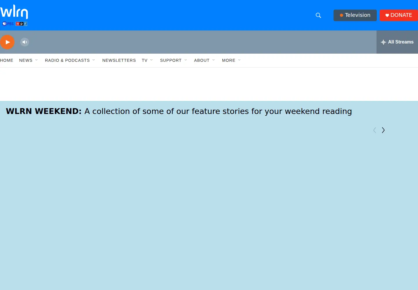Open the MORE menu item
The image size is (418, 290).
click(229, 60)
